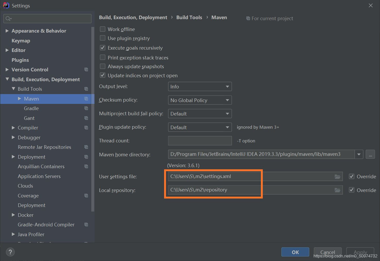Viewport: 380px width, 261px height.
Task: Uncheck Execute goals recursively
Action: click(103, 48)
